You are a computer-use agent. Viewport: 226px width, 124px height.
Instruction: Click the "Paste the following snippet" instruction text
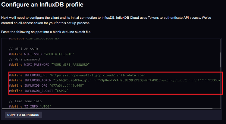pos(46,32)
